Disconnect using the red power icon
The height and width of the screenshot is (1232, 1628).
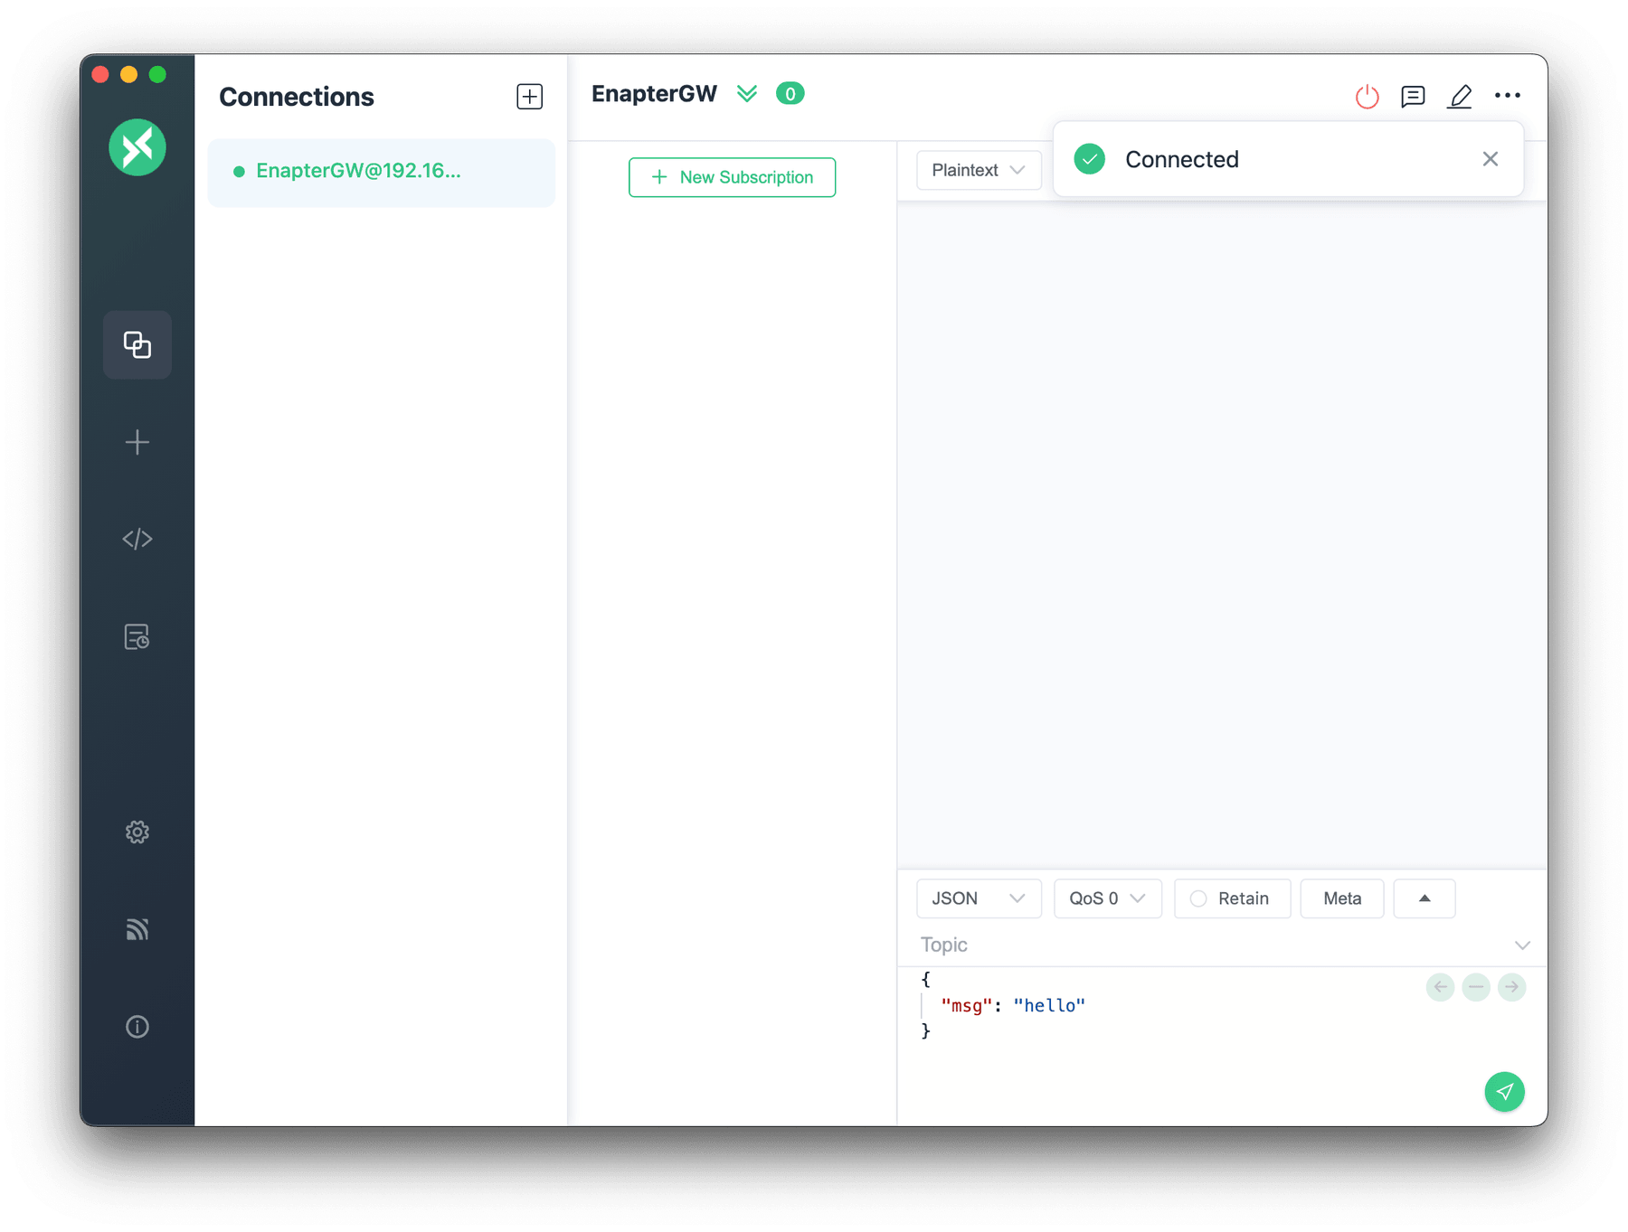pyautogui.click(x=1367, y=97)
